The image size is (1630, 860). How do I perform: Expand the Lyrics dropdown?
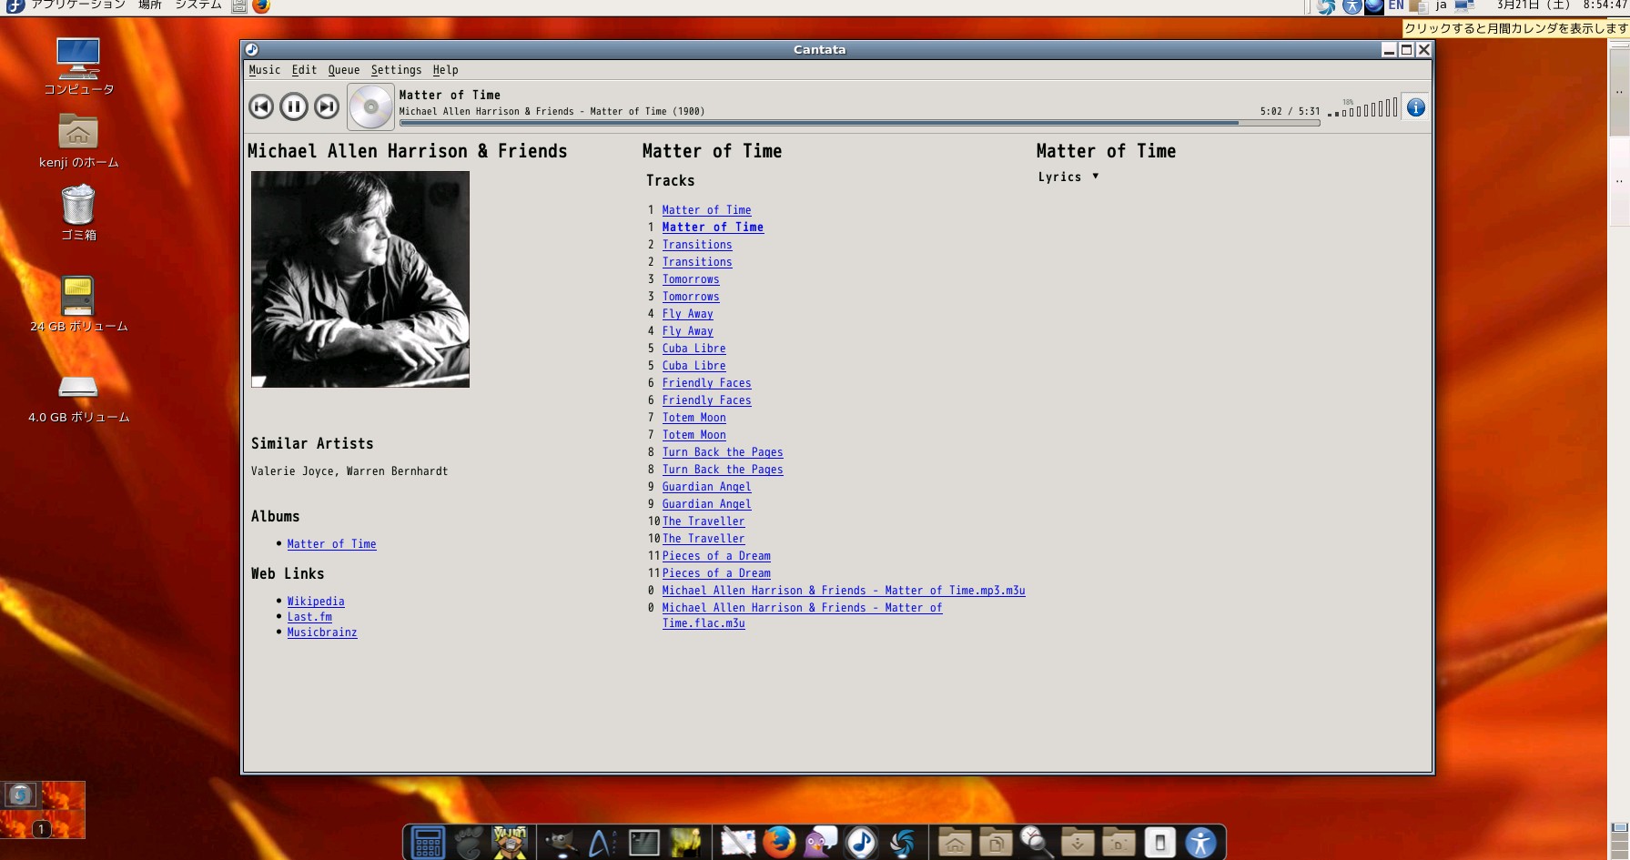pyautogui.click(x=1095, y=177)
